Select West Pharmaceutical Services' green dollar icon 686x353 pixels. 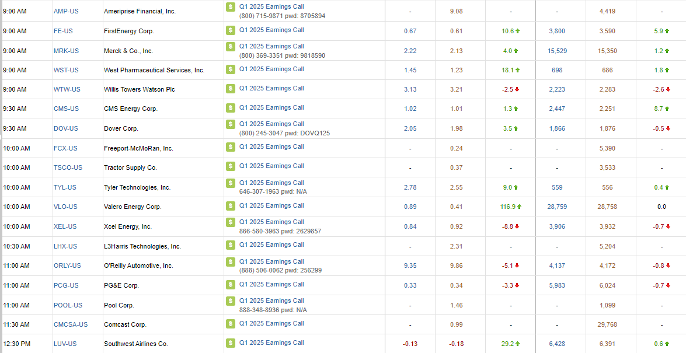tap(231, 69)
